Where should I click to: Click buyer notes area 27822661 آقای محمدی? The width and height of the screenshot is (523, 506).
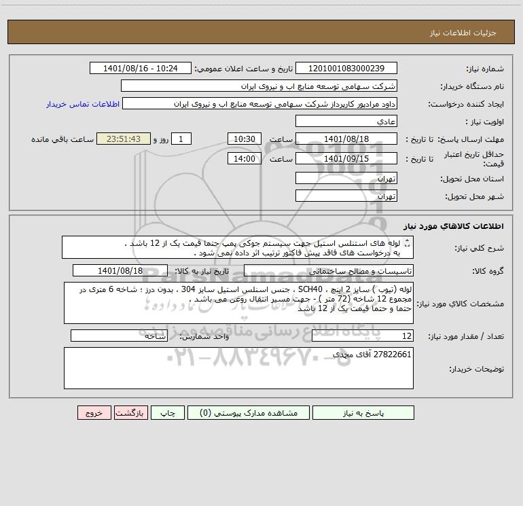[x=238, y=368]
